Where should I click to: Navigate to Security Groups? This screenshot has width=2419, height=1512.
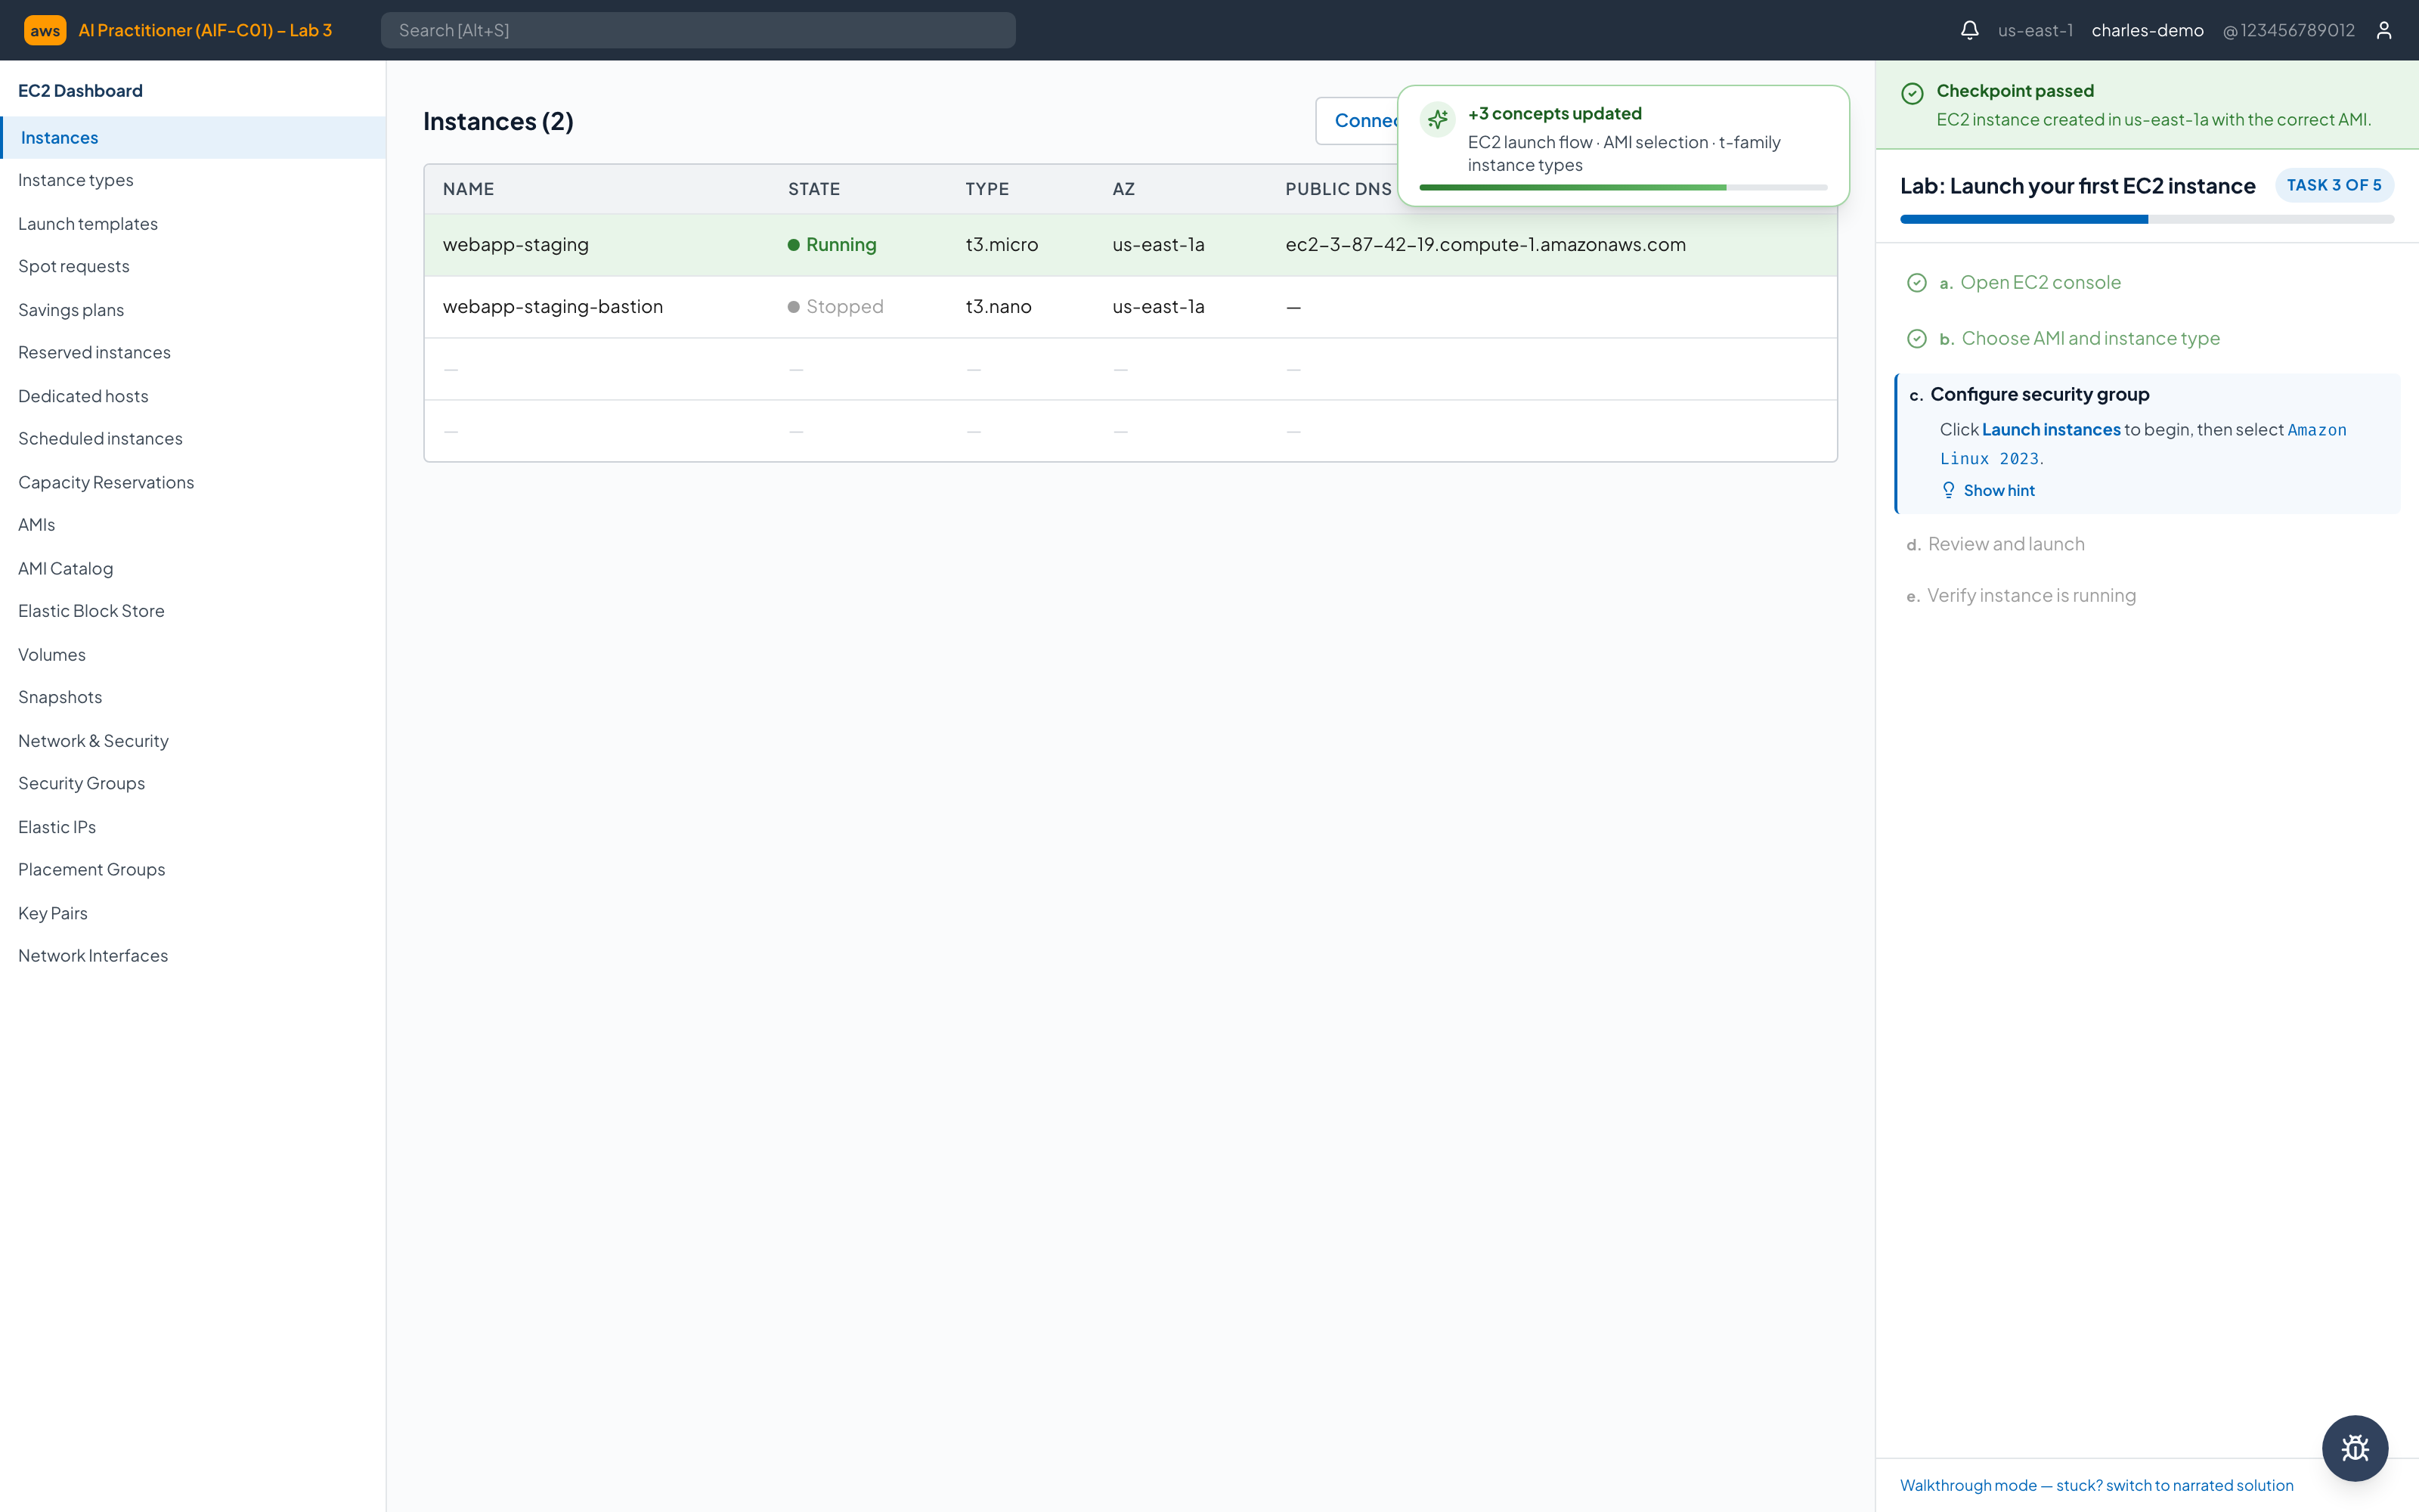tap(82, 783)
